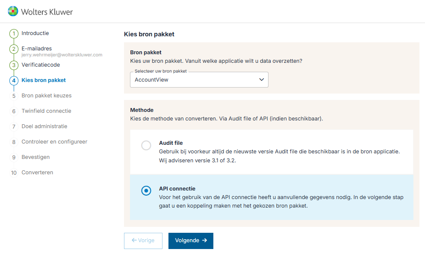This screenshot has height=255, width=425.
Task: Jump to Doel administratie step
Action: coord(44,126)
